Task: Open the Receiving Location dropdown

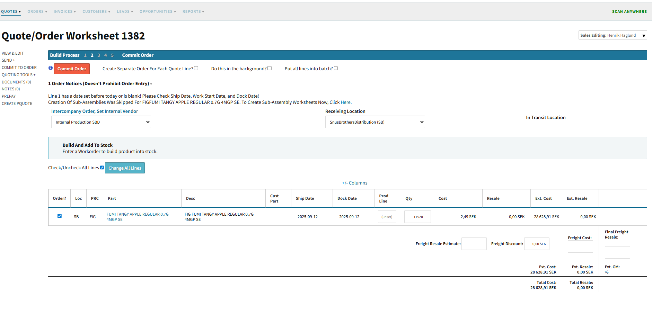Action: click(x=375, y=122)
